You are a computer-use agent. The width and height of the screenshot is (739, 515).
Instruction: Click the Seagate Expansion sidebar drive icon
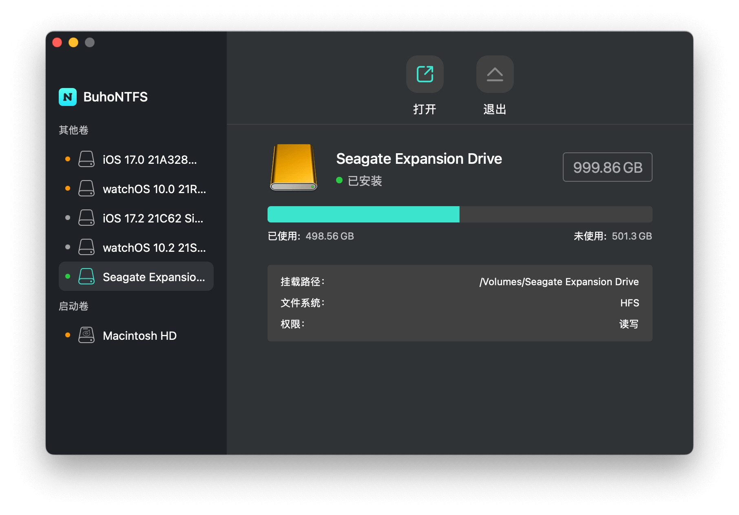86,277
